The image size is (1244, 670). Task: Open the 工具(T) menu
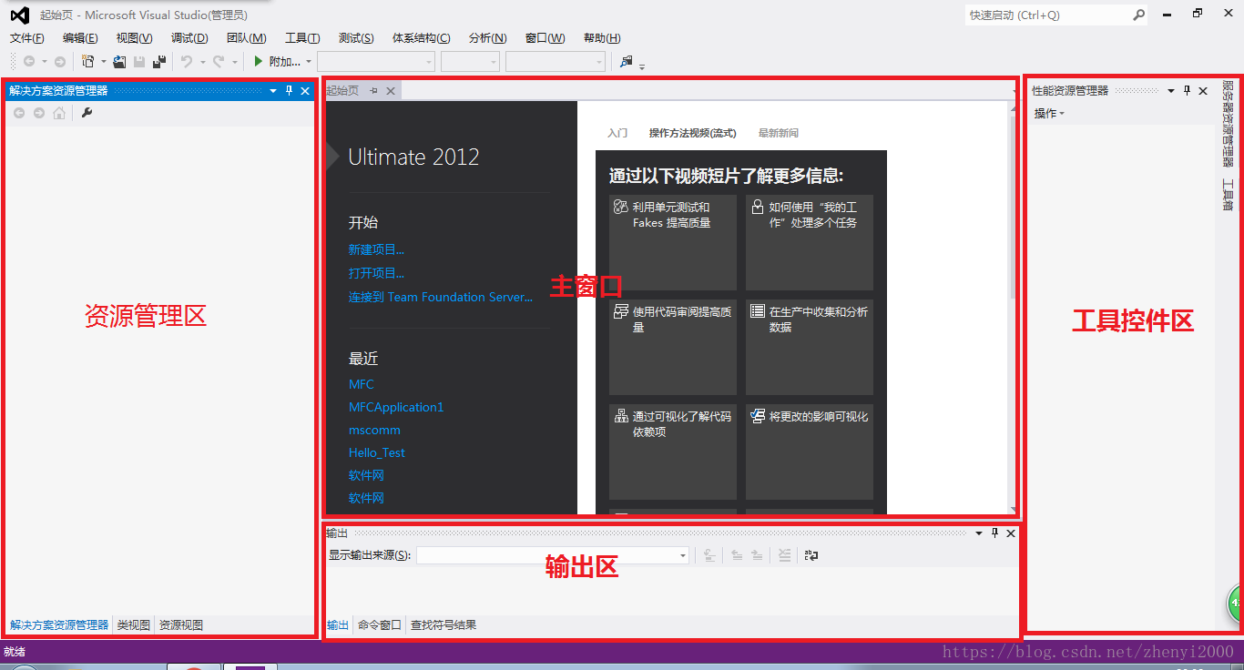(x=302, y=37)
